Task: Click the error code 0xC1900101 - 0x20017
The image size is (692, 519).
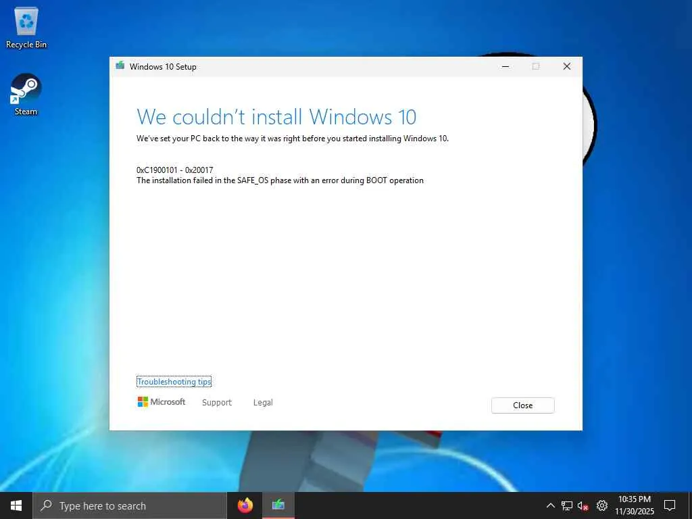Action: pyautogui.click(x=175, y=170)
